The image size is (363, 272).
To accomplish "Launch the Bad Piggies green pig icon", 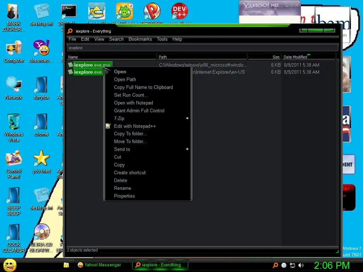I will [x=124, y=11].
